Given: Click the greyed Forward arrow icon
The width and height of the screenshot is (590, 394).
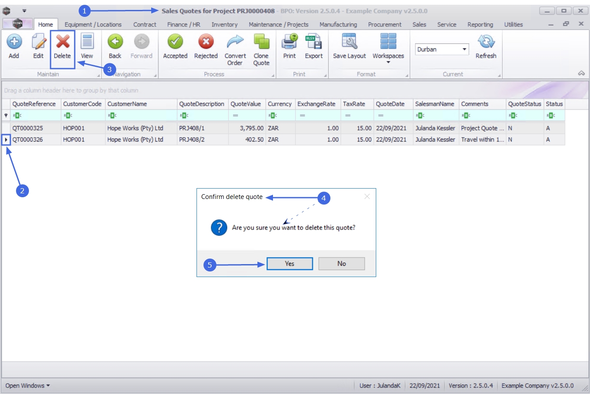Looking at the screenshot, I should (141, 42).
